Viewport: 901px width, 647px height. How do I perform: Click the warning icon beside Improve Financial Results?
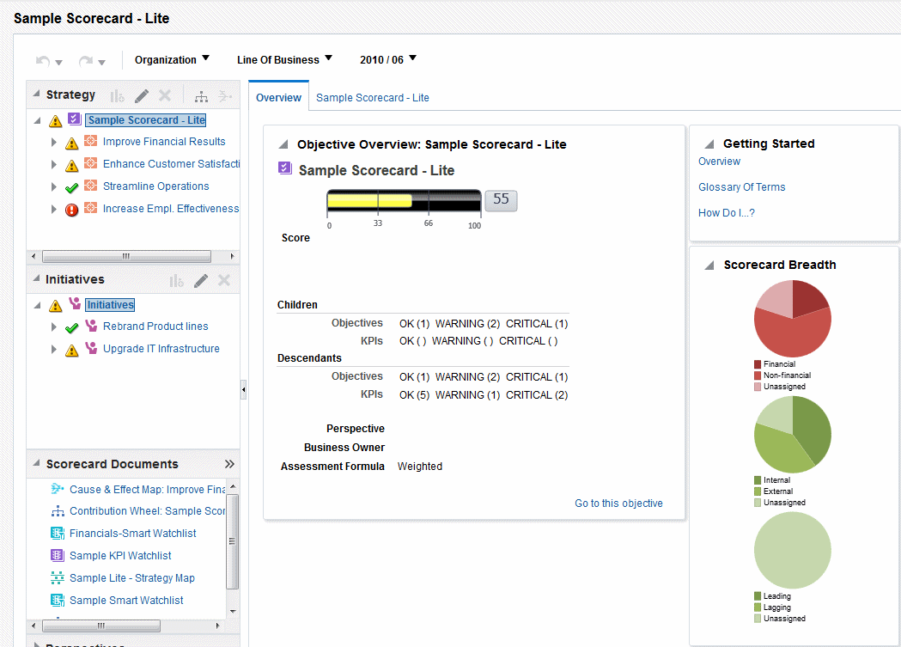(70, 142)
